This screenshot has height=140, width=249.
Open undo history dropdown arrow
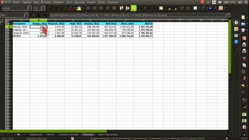click(x=247, y=86)
